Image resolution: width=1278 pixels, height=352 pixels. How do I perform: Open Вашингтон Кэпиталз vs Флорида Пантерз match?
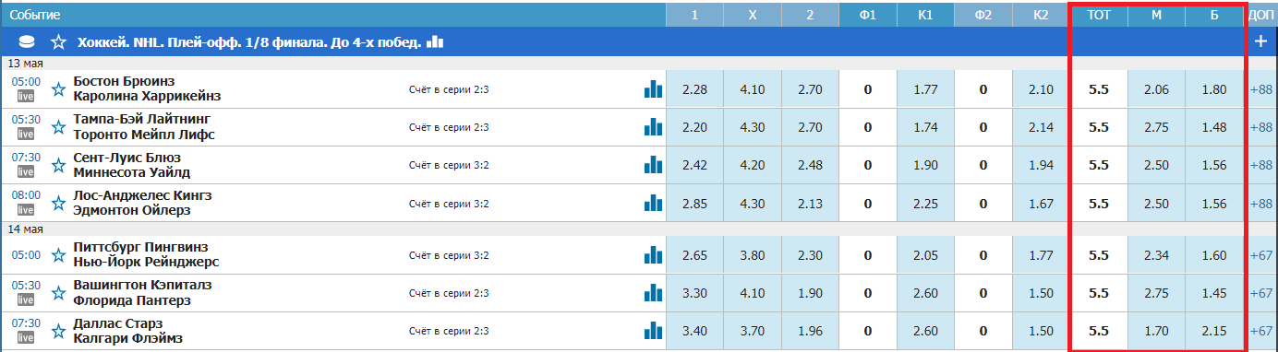coord(142,292)
